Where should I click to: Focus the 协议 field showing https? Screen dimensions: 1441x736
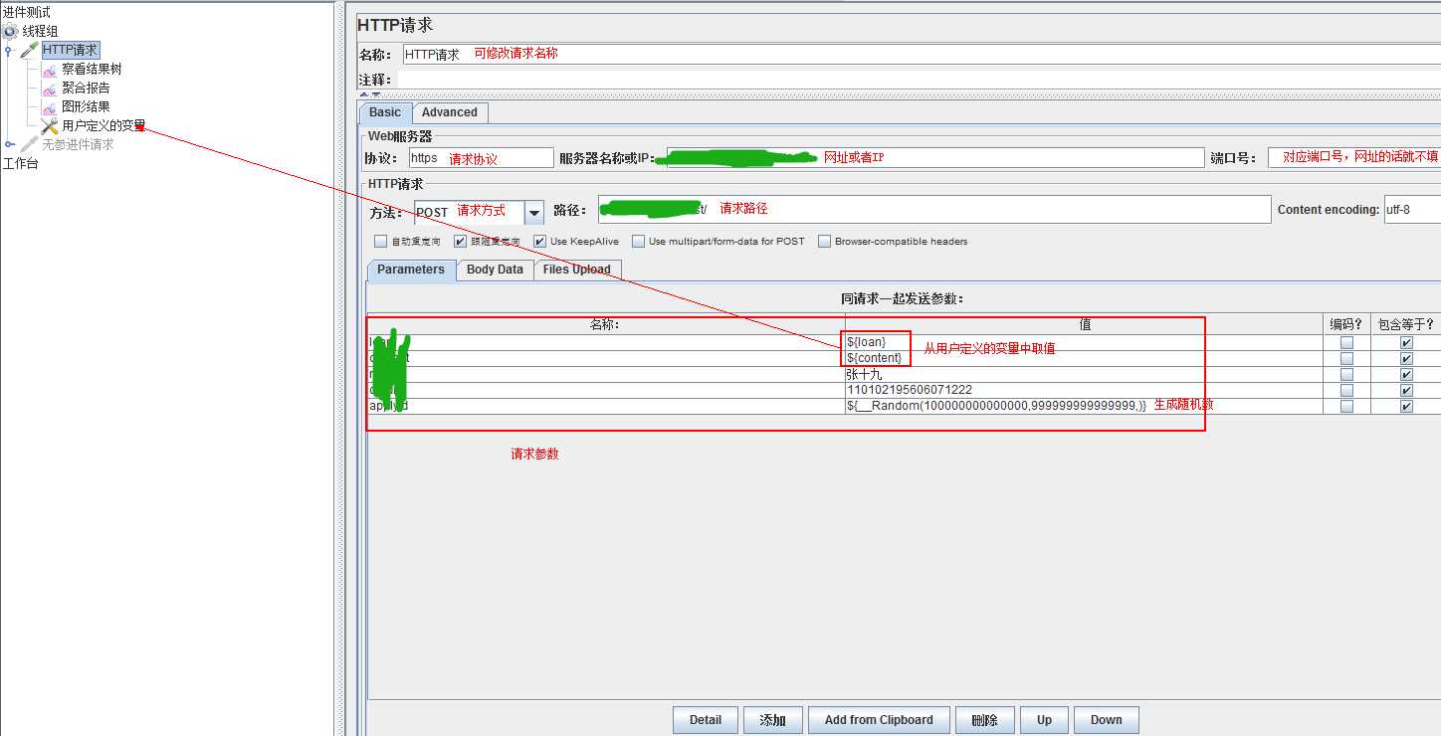pos(481,158)
